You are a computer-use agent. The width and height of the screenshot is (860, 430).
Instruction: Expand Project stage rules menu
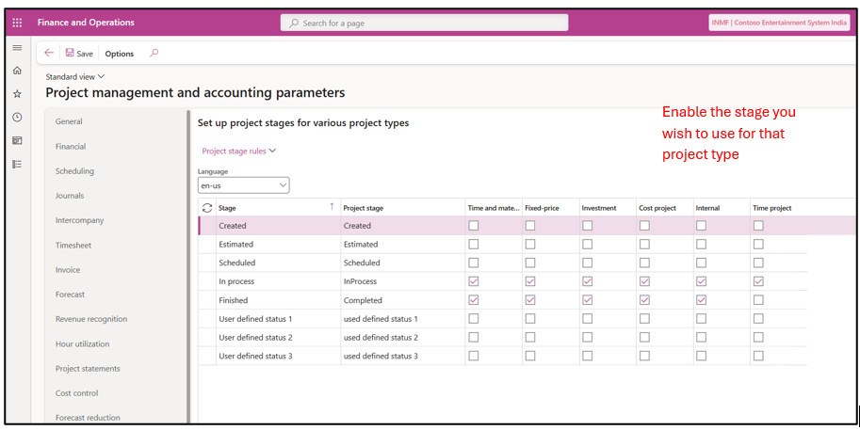click(x=239, y=151)
